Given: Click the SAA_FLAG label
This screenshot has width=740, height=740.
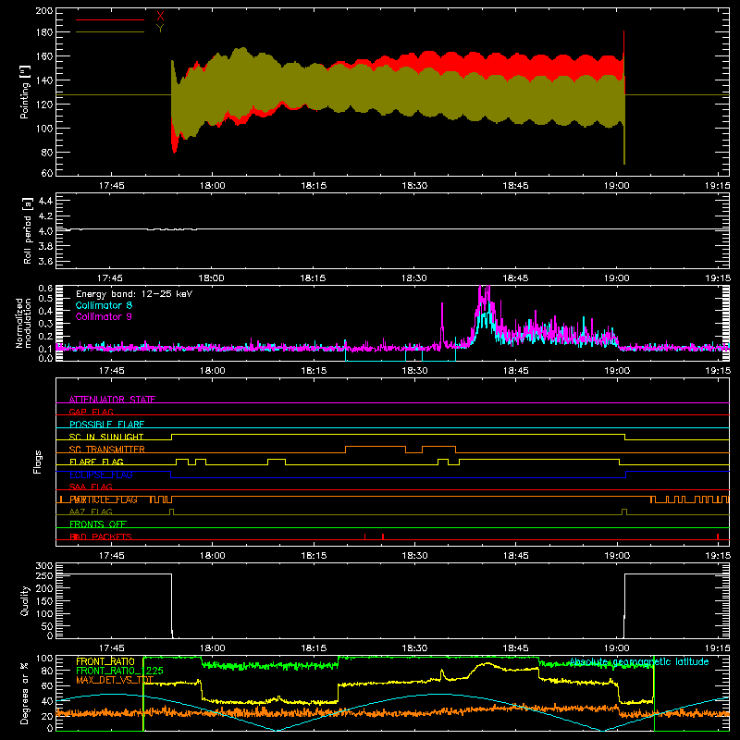Looking at the screenshot, I should [x=91, y=487].
